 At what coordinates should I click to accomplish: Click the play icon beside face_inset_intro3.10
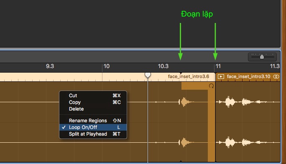click(221, 77)
